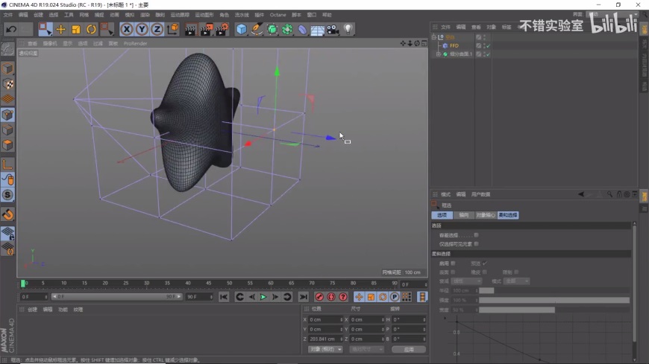Screen dimensions: 649x364
Task: Open the Octane menu
Action: (x=278, y=15)
